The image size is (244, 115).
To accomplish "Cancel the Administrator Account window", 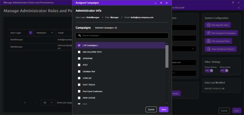I will 224,111.
